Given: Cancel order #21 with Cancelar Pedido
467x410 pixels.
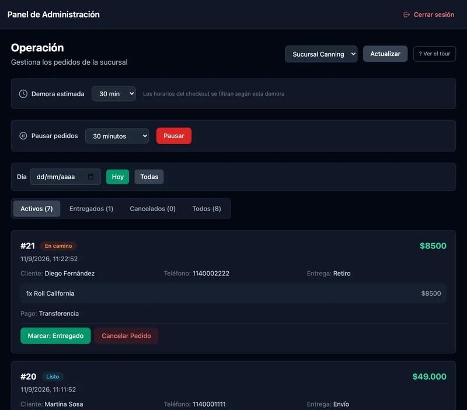Looking at the screenshot, I should click(126, 335).
